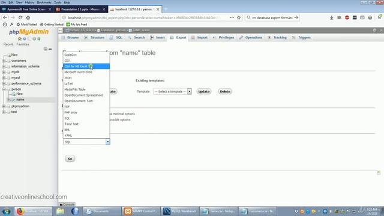Click the link/unlink icon in navigation panel

pyautogui.click(x=50, y=49)
